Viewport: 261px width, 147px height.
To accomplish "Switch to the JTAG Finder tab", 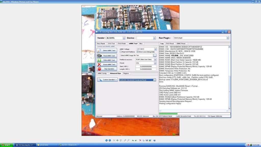I will [122, 44].
